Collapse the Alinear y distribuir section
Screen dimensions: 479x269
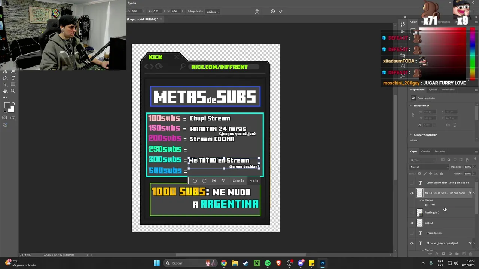[411, 135]
